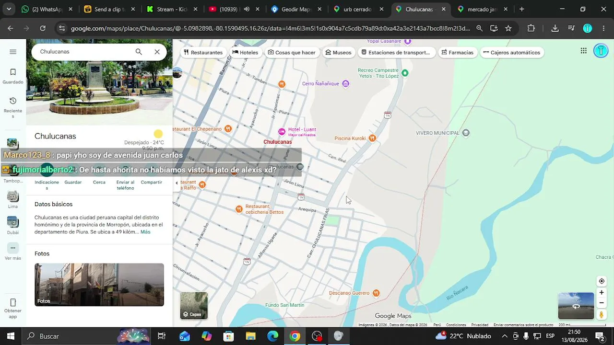Switch to the mercado tab

pos(482,9)
